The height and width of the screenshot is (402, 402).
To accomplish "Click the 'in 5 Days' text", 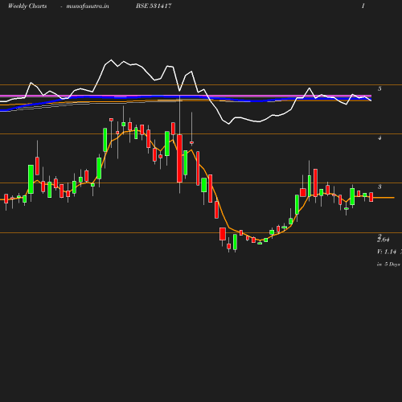I will tap(388, 265).
